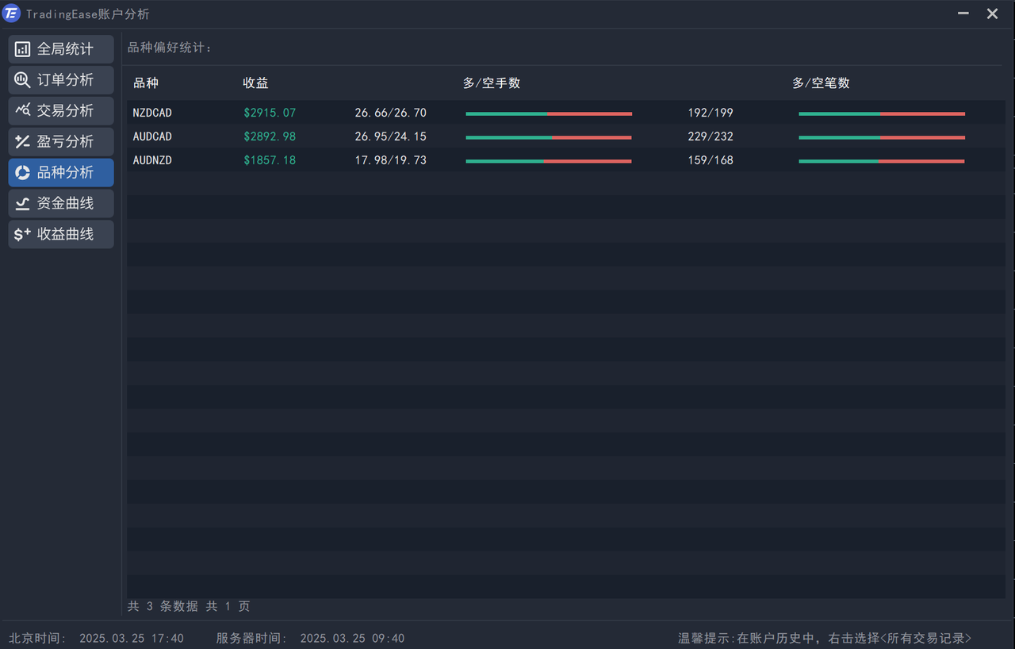1015x649 pixels.
Task: Open the 全局统计 tab label
Action: click(x=65, y=49)
